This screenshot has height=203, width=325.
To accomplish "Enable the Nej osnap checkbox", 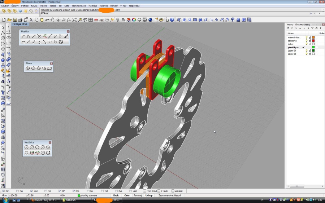I will point(17,191).
